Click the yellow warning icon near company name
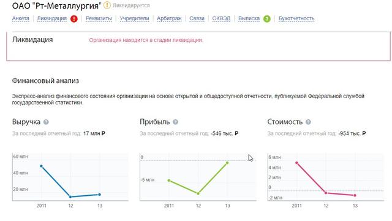Image resolution: width=392 pixels, height=221 pixels. pyautogui.click(x=107, y=5)
